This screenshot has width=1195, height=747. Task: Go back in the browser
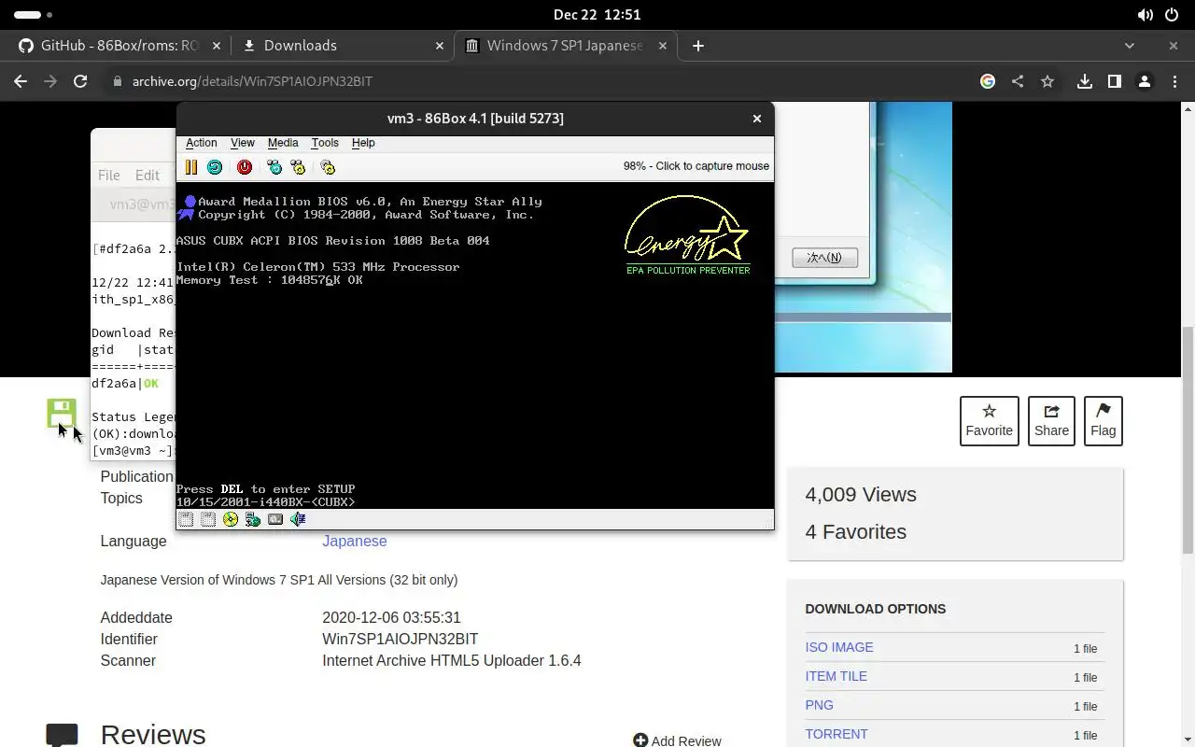21,81
